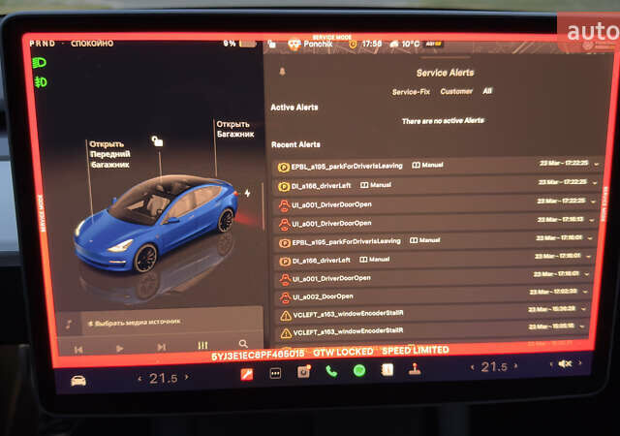Tap the 10°C outside temperature

[x=405, y=44]
